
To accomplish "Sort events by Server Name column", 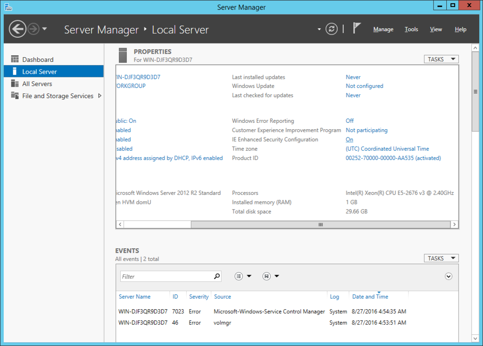I will pos(134,296).
